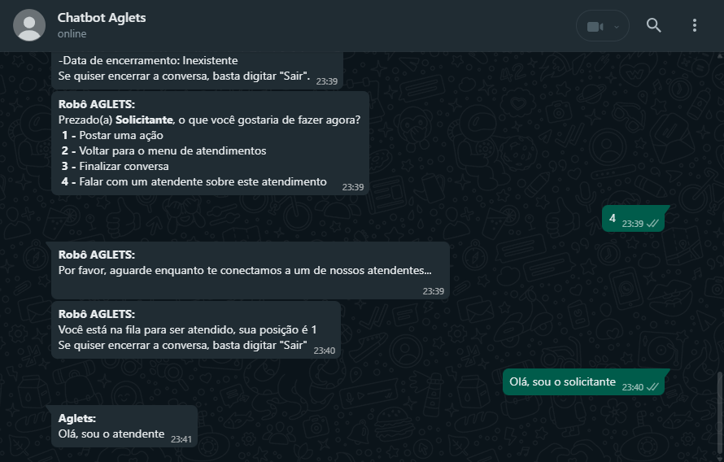
Task: Start a video call with camera icon
Action: (x=595, y=27)
